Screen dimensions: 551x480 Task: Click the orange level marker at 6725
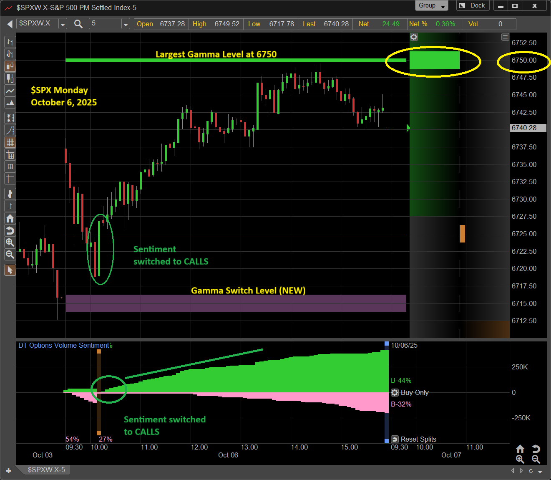pos(462,234)
